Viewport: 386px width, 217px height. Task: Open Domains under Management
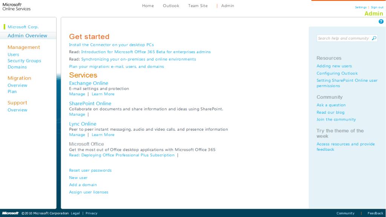click(x=17, y=67)
